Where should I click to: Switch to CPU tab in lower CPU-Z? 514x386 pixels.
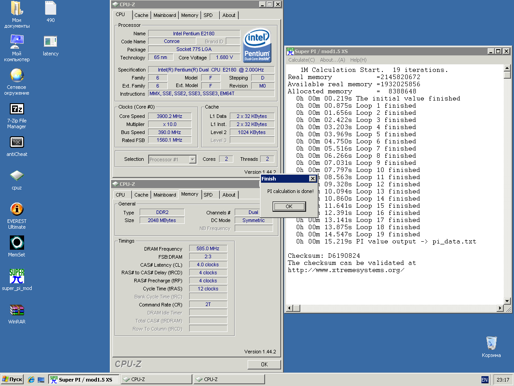tap(120, 195)
